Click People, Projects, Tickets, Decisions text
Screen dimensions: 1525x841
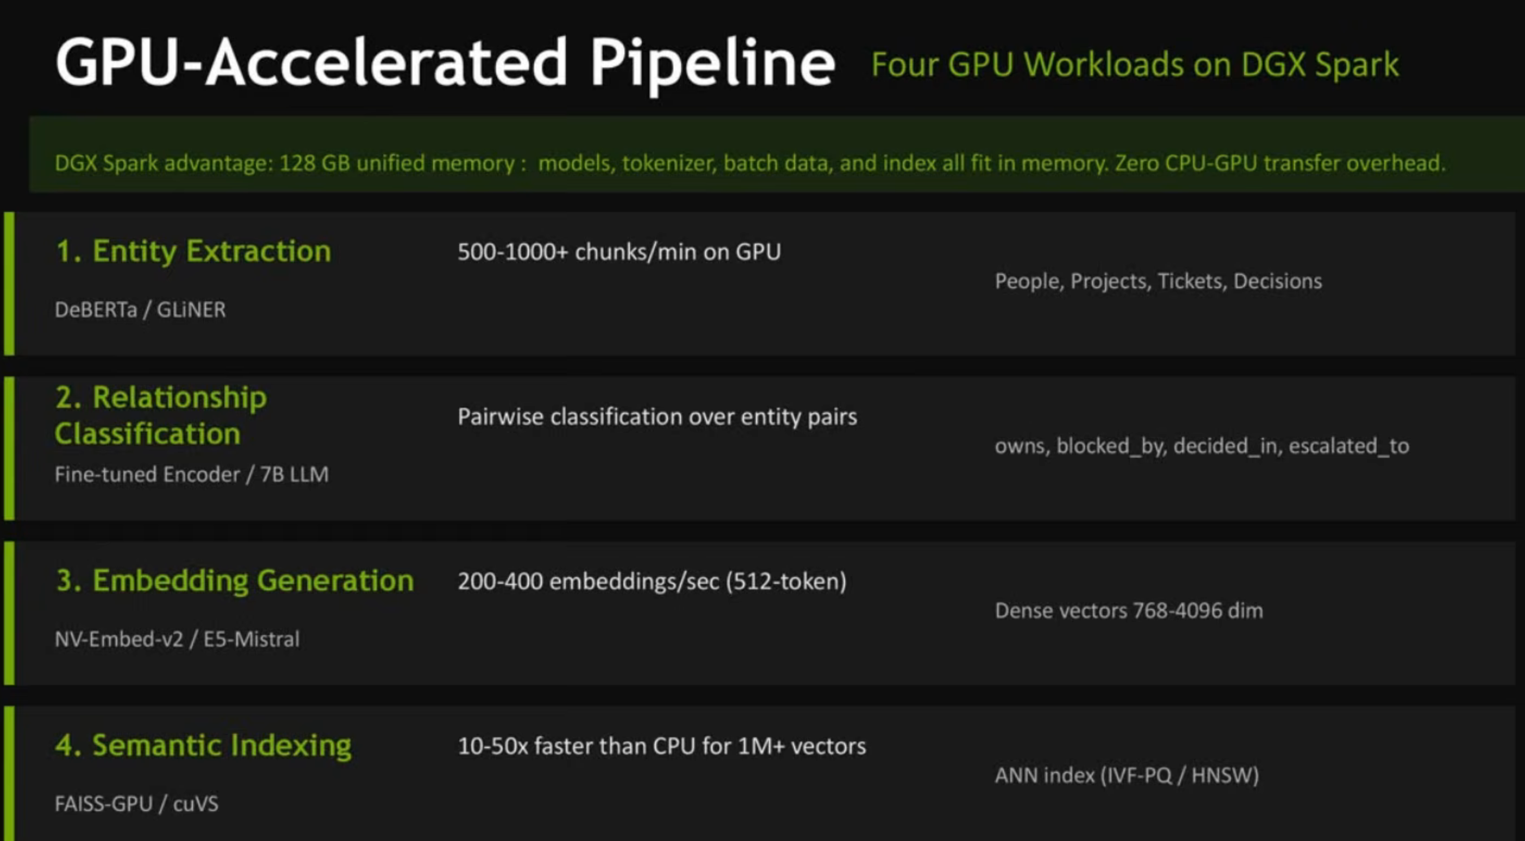pos(1158,281)
